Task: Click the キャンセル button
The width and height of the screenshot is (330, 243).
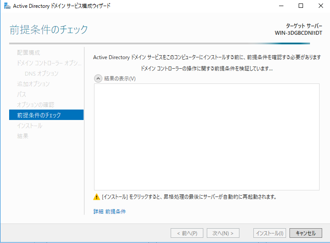Action: 306,233
